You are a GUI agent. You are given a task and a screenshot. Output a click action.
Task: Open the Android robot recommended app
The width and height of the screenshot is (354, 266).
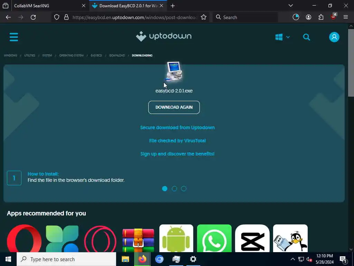pos(176,238)
